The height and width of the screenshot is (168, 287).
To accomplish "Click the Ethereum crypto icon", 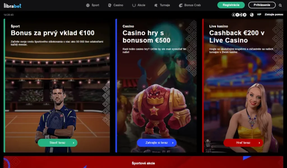I will click(x=237, y=15).
